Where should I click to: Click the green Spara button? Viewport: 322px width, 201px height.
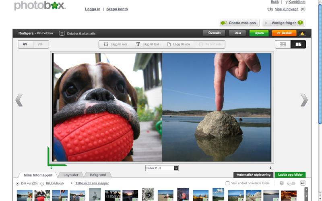(x=259, y=33)
